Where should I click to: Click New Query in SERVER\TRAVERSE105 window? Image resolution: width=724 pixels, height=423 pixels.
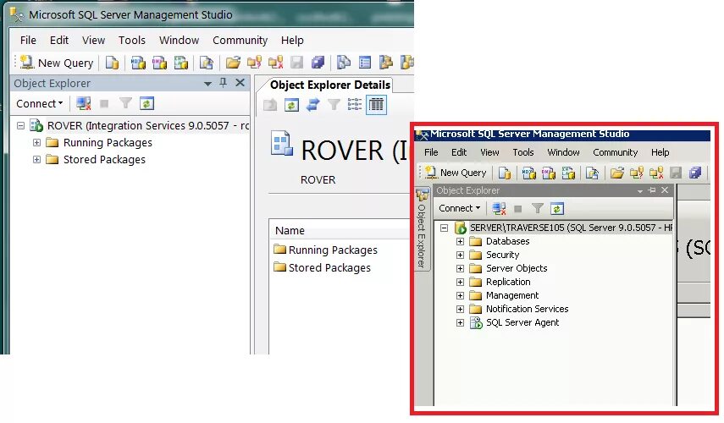click(x=456, y=173)
